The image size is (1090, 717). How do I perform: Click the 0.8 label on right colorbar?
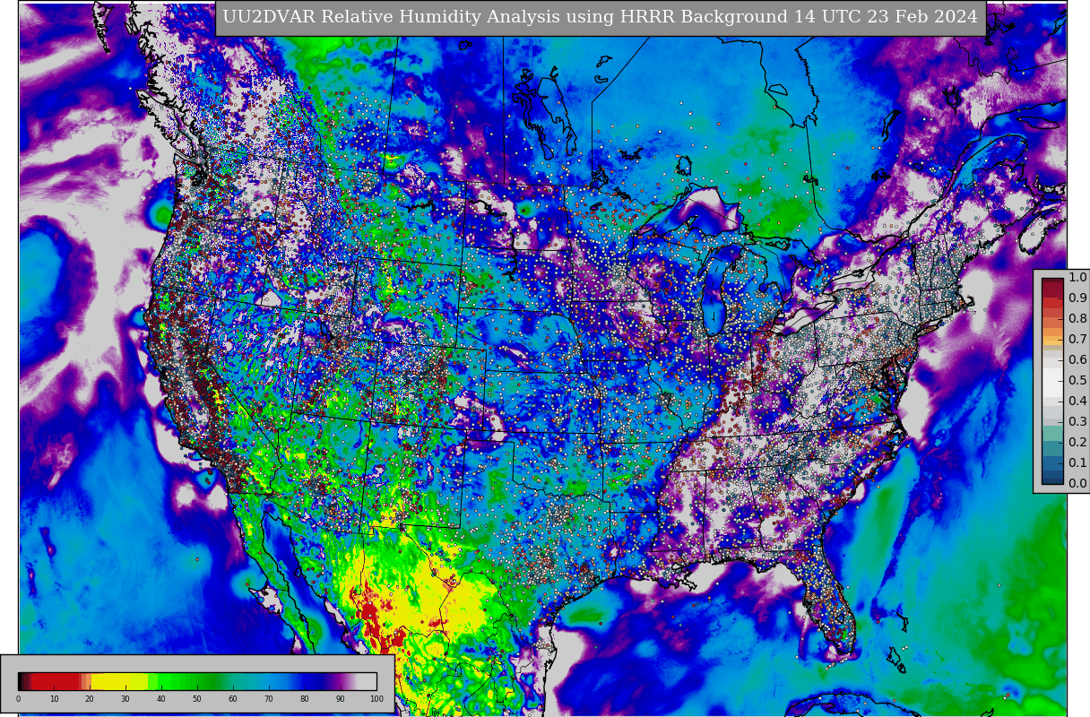point(1077,318)
